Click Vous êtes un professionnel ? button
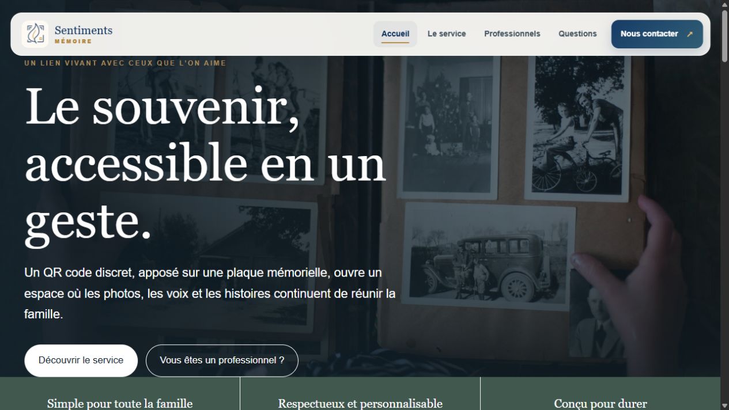 pos(222,360)
